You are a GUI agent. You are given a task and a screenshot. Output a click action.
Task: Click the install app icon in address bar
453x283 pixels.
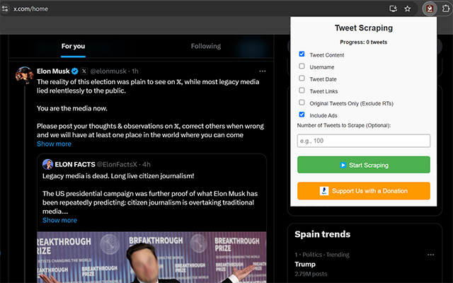[x=394, y=9]
